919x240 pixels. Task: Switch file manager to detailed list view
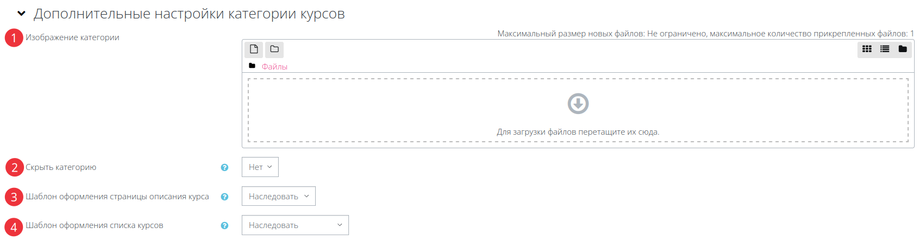pos(885,49)
